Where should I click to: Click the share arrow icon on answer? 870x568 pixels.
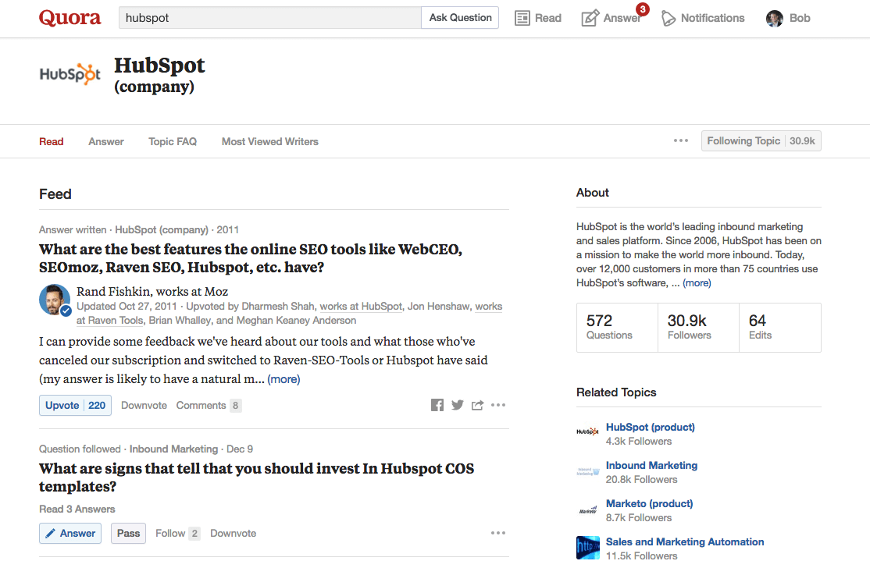477,405
